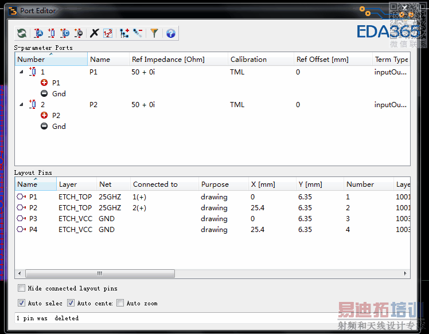The width and height of the screenshot is (429, 334).
Task: Click port 1 reference impedance 50 + 0i
Action: click(x=143, y=72)
